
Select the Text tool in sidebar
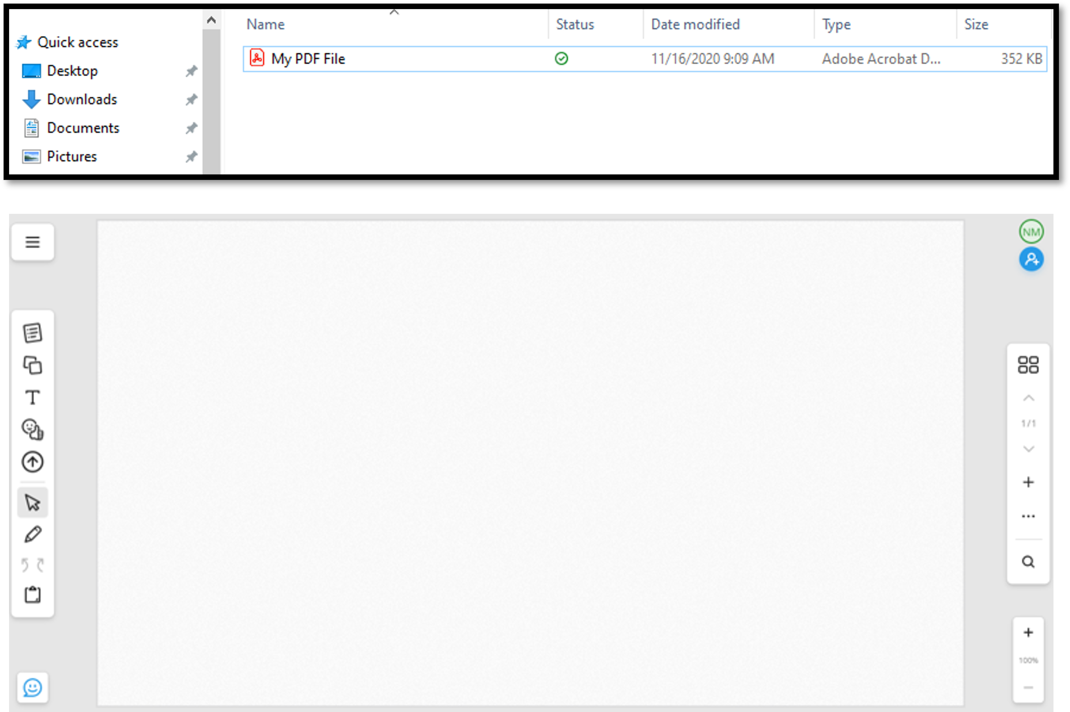(x=33, y=397)
